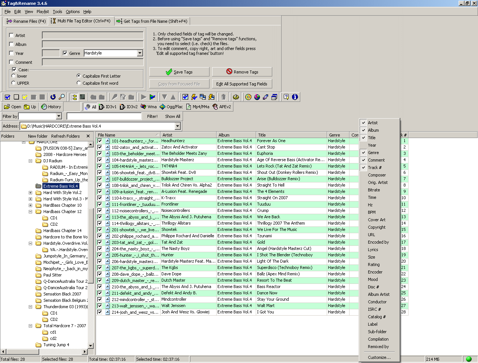Screen dimensions: 478x363
Task: Click the gold CD disc toolbar icon
Action: click(x=248, y=97)
